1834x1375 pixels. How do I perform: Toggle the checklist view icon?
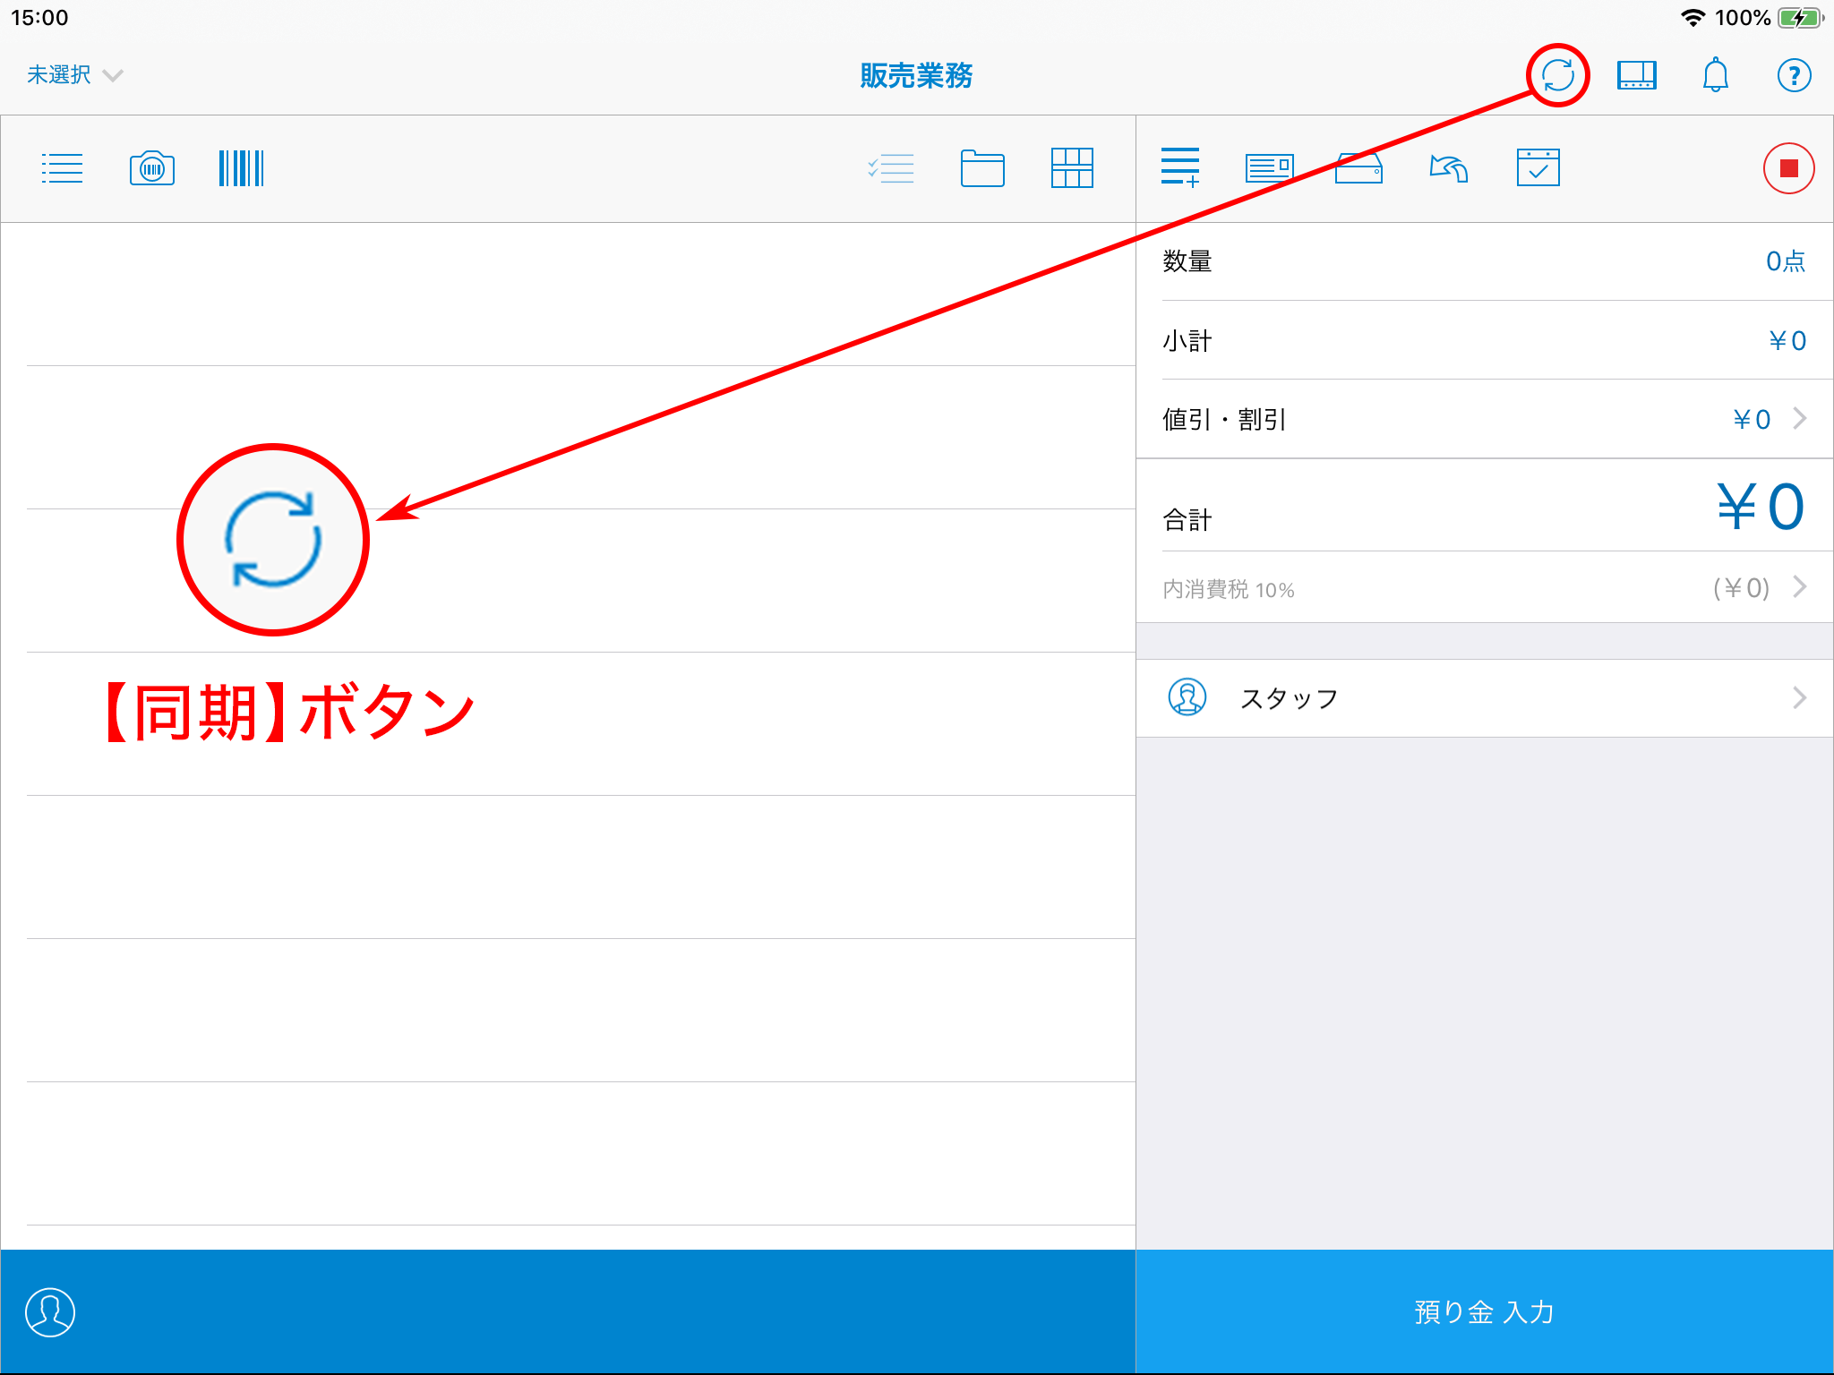891,168
